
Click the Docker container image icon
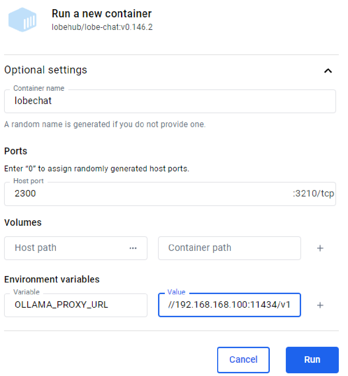(23, 20)
